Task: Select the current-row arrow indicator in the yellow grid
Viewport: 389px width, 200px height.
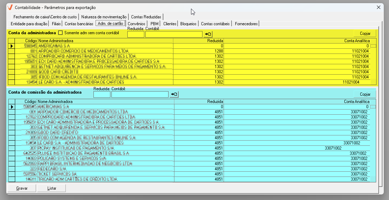Action: (x=11, y=46)
